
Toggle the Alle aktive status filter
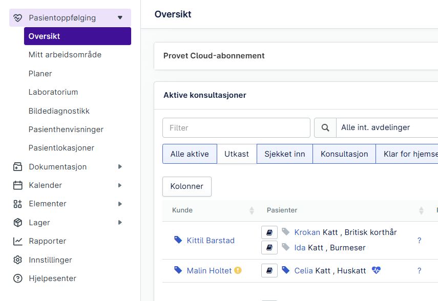click(190, 154)
